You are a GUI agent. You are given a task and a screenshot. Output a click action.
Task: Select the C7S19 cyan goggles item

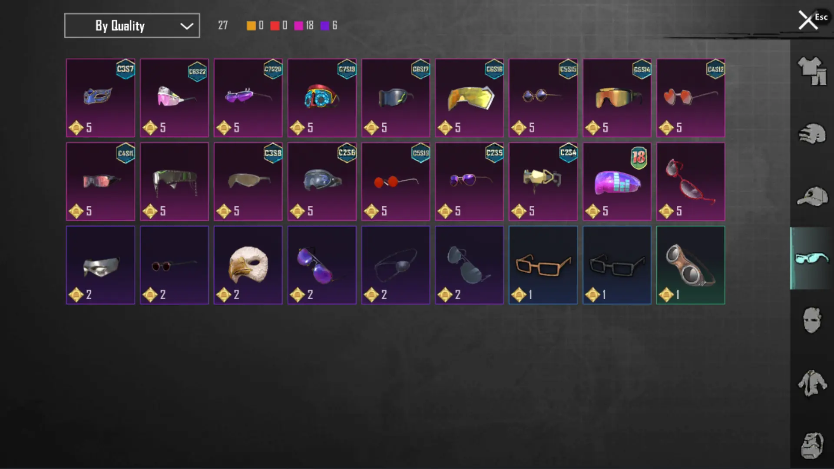pyautogui.click(x=322, y=98)
